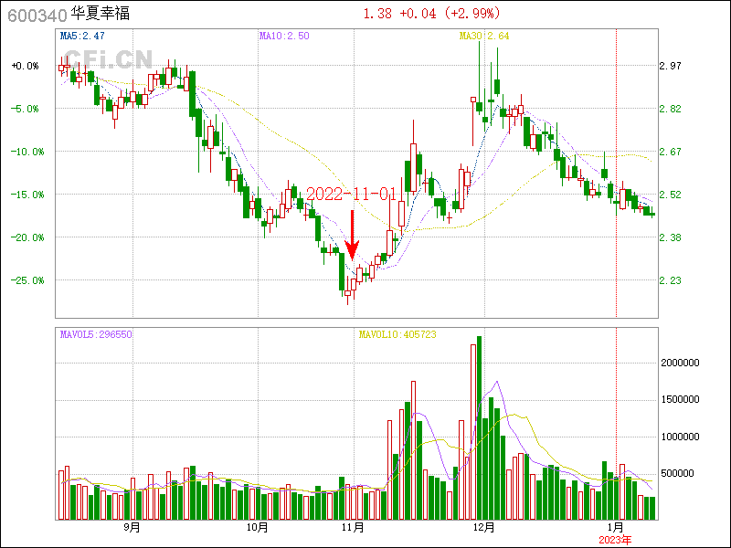Screen dimensions: 731x548
Task: Select the 11月 month label on the time axis
Action: [353, 527]
